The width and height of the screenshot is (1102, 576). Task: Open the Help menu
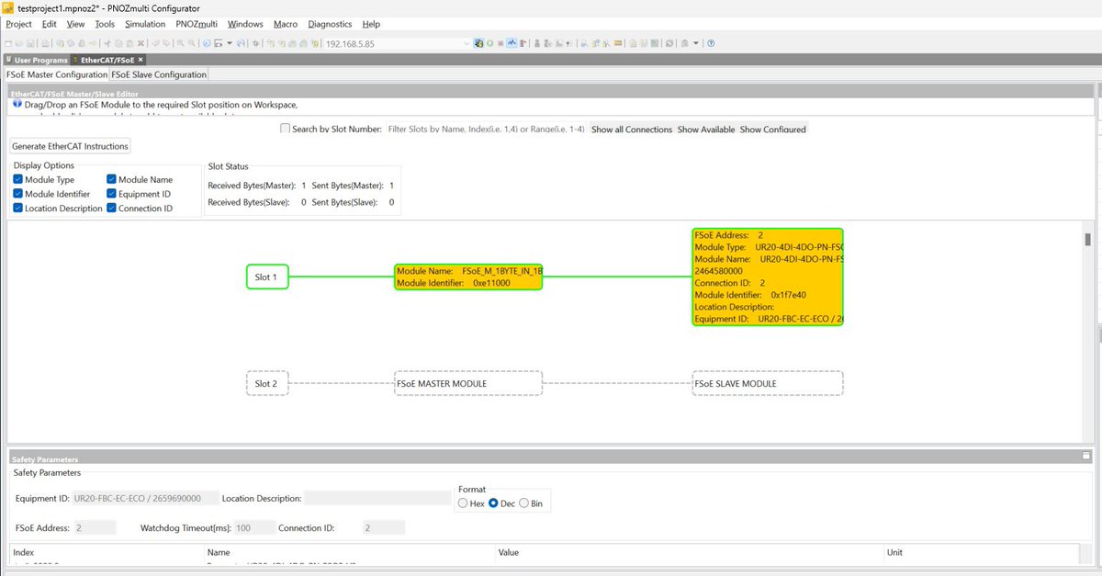[x=371, y=24]
